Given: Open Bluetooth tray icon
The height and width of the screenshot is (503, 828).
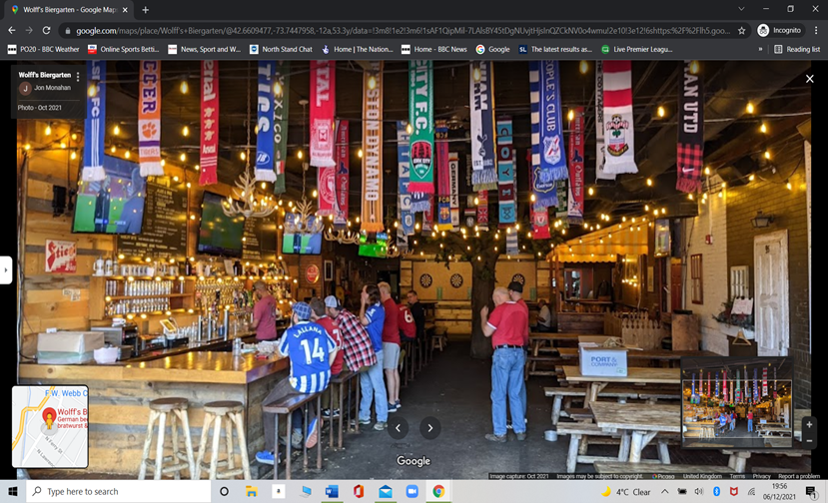Looking at the screenshot, I should point(716,491).
